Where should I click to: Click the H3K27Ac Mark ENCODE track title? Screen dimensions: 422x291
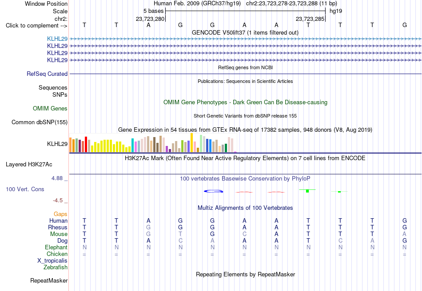(x=245, y=158)
